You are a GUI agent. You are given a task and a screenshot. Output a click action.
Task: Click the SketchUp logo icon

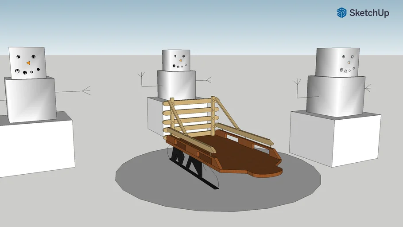[x=341, y=13]
